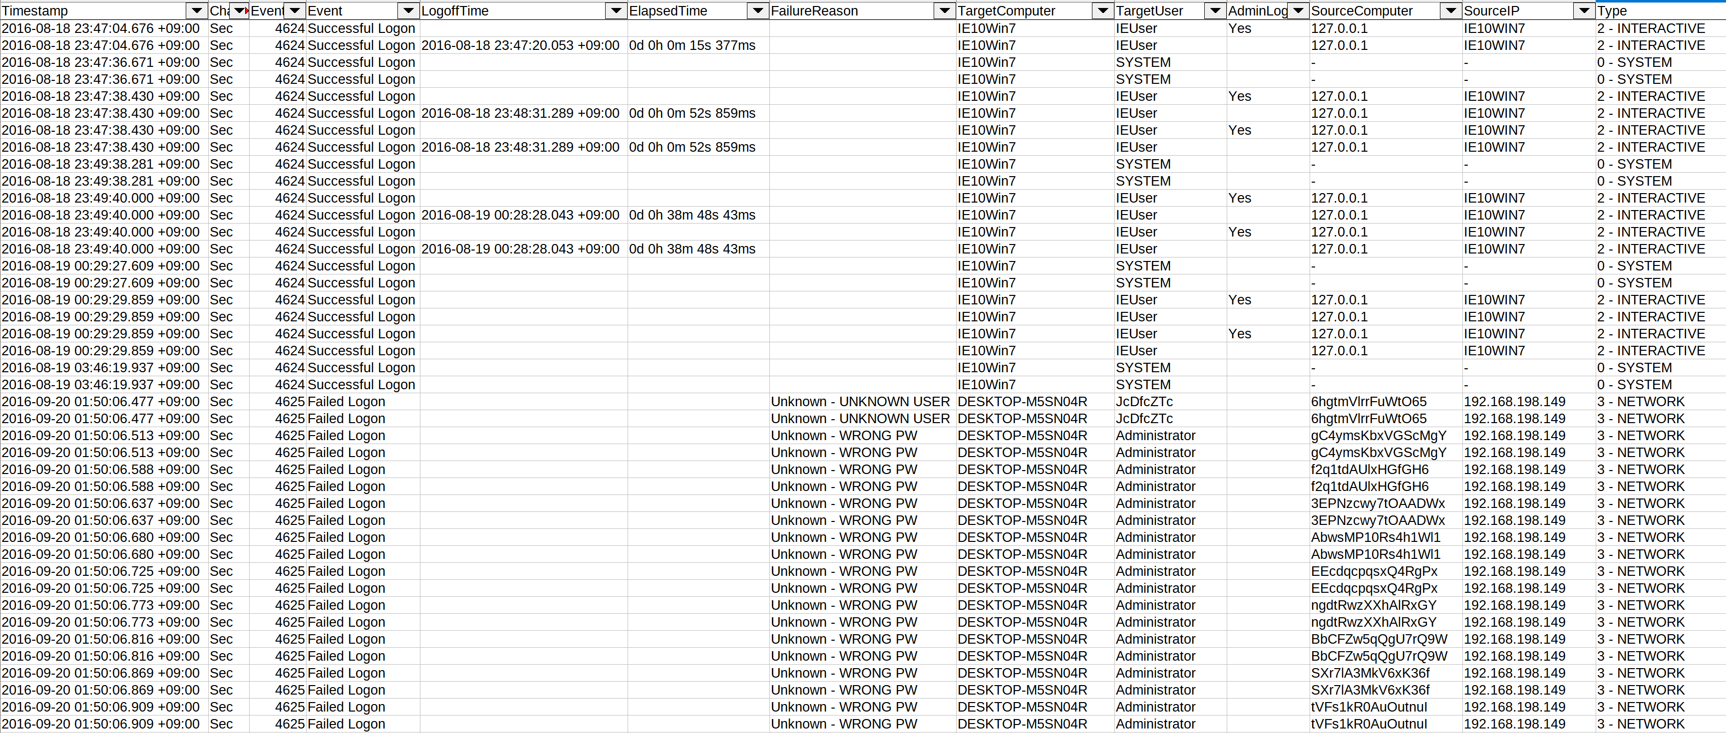
Task: Click first logoff time 2016-08-18 23:48:31.289 cell
Action: coord(523,113)
